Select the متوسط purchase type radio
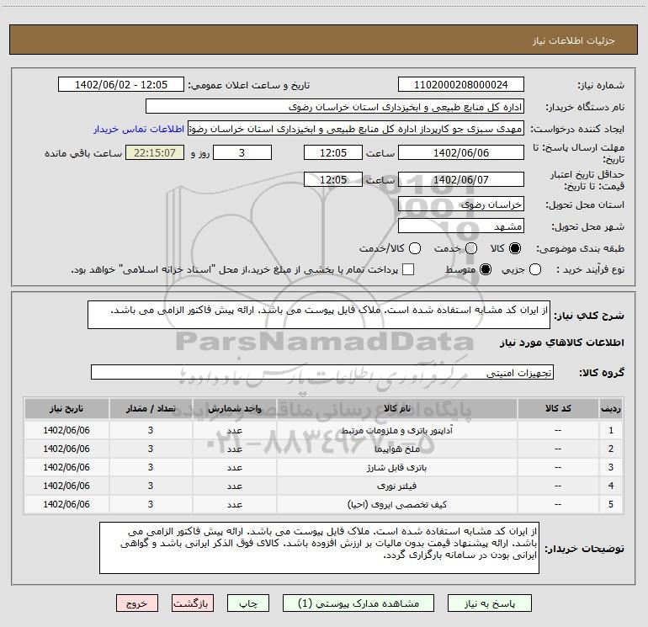 click(x=486, y=269)
